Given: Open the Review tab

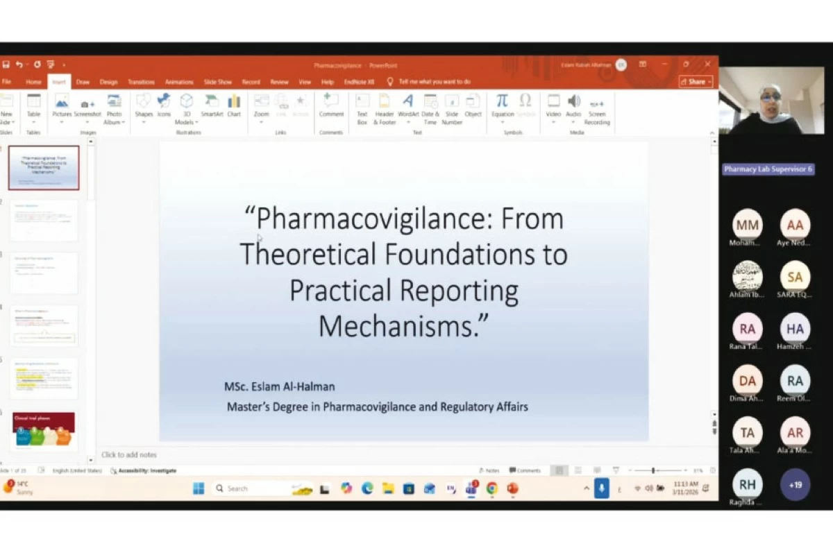Looking at the screenshot, I should 279,82.
